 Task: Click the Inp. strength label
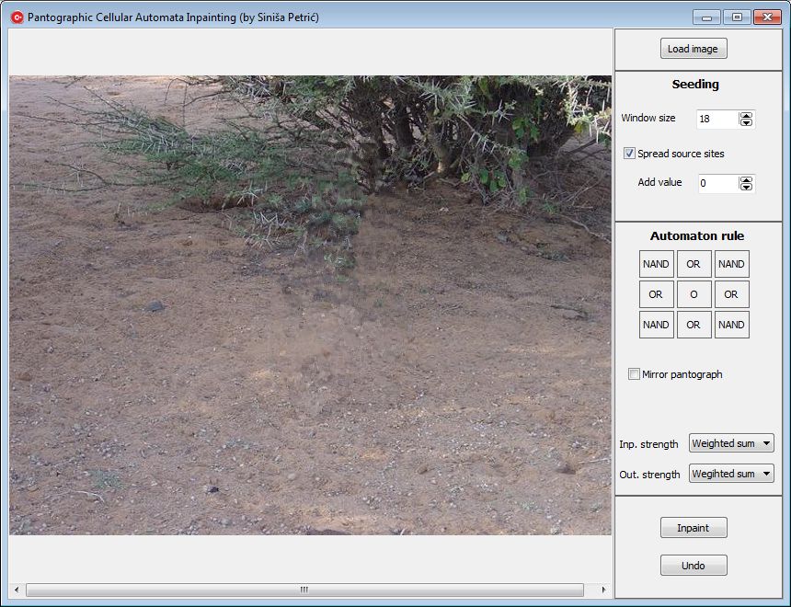(x=648, y=444)
